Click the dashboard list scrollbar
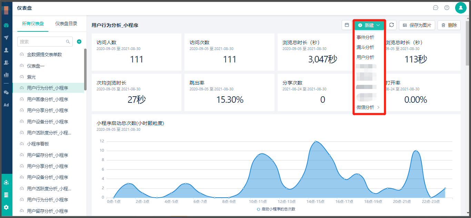 (85, 69)
